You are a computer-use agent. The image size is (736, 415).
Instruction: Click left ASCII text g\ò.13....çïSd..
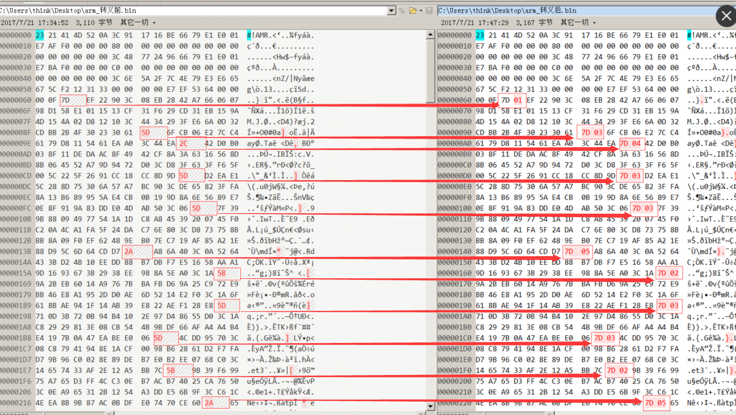[281, 89]
